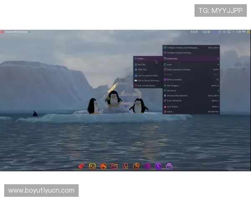The image size is (251, 201).
Task: Launch the system monitor dock icon
Action: pos(125,166)
